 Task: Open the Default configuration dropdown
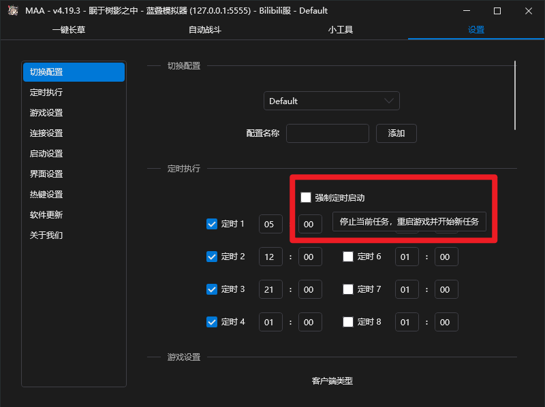tap(332, 100)
